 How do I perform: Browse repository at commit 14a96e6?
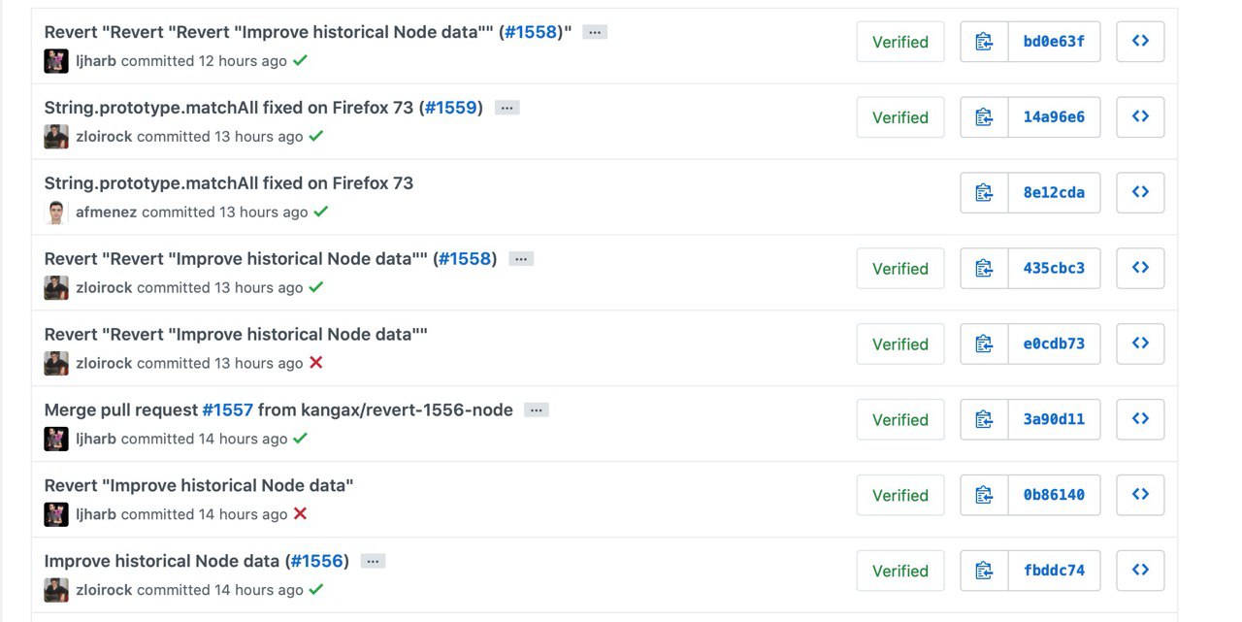click(1140, 116)
